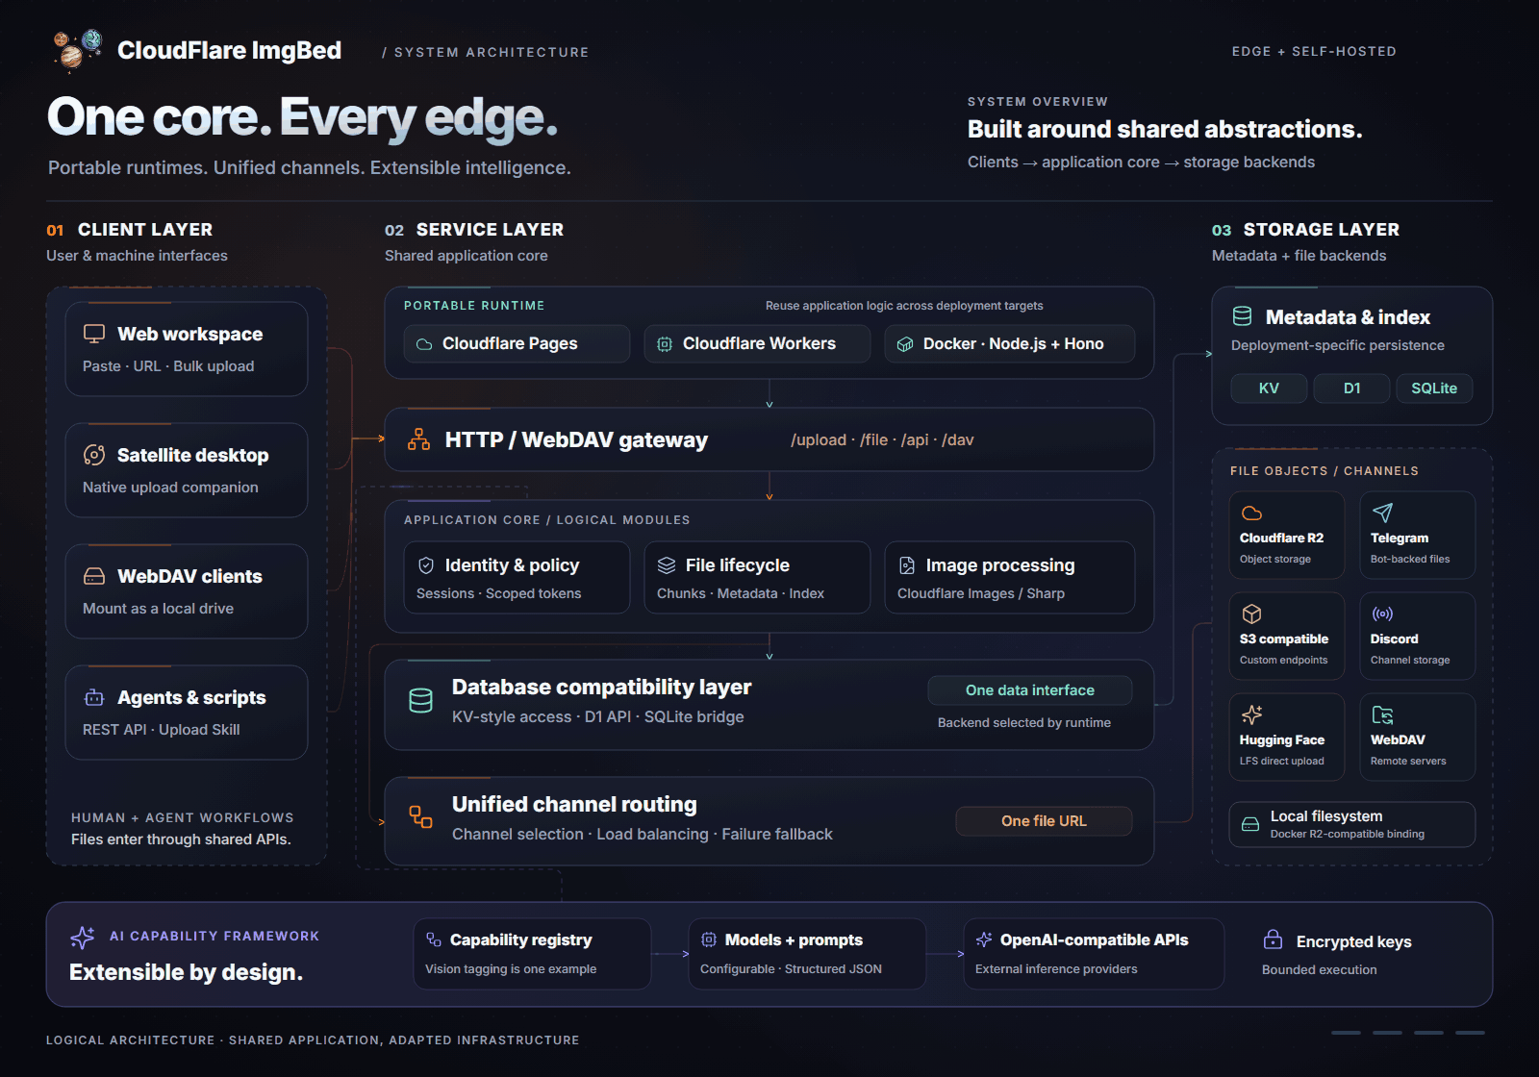The height and width of the screenshot is (1077, 1539).
Task: Click the SERVICE LAYER section heading
Action: click(490, 230)
